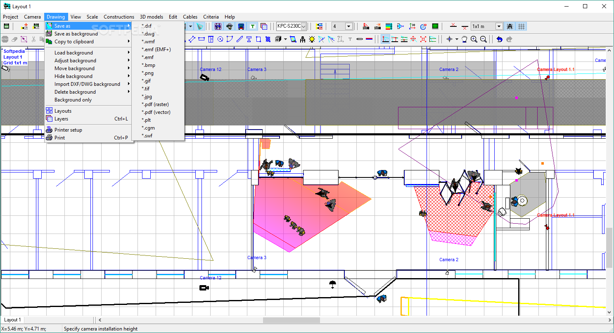Screen dimensions: 614x333
Task: Click the colored list lines icon
Action: (320, 26)
